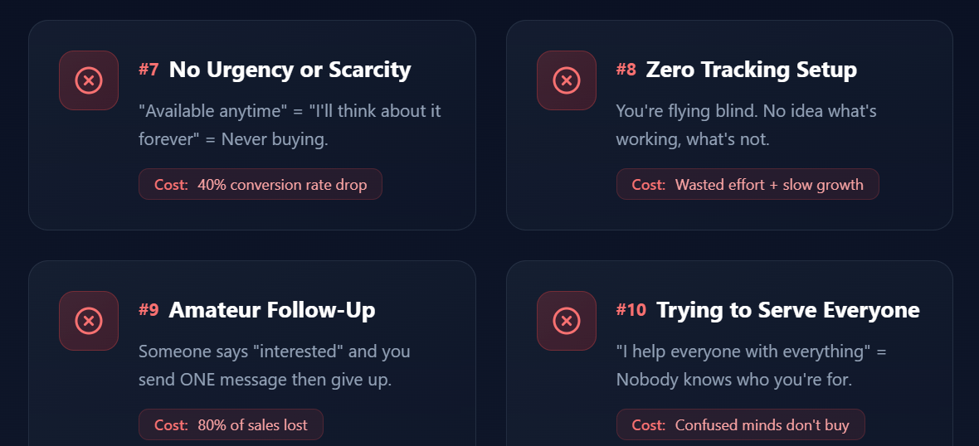Viewport: 979px width, 446px height.
Task: Select the "80% of sales lost" cost badge
Action: coord(231,424)
